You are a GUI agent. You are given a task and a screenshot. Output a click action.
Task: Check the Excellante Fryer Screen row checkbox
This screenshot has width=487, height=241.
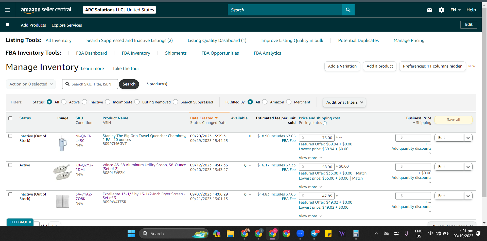10,194
